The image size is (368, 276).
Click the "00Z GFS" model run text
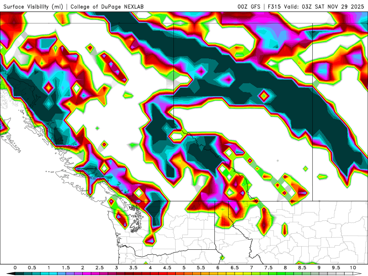coord(249,6)
